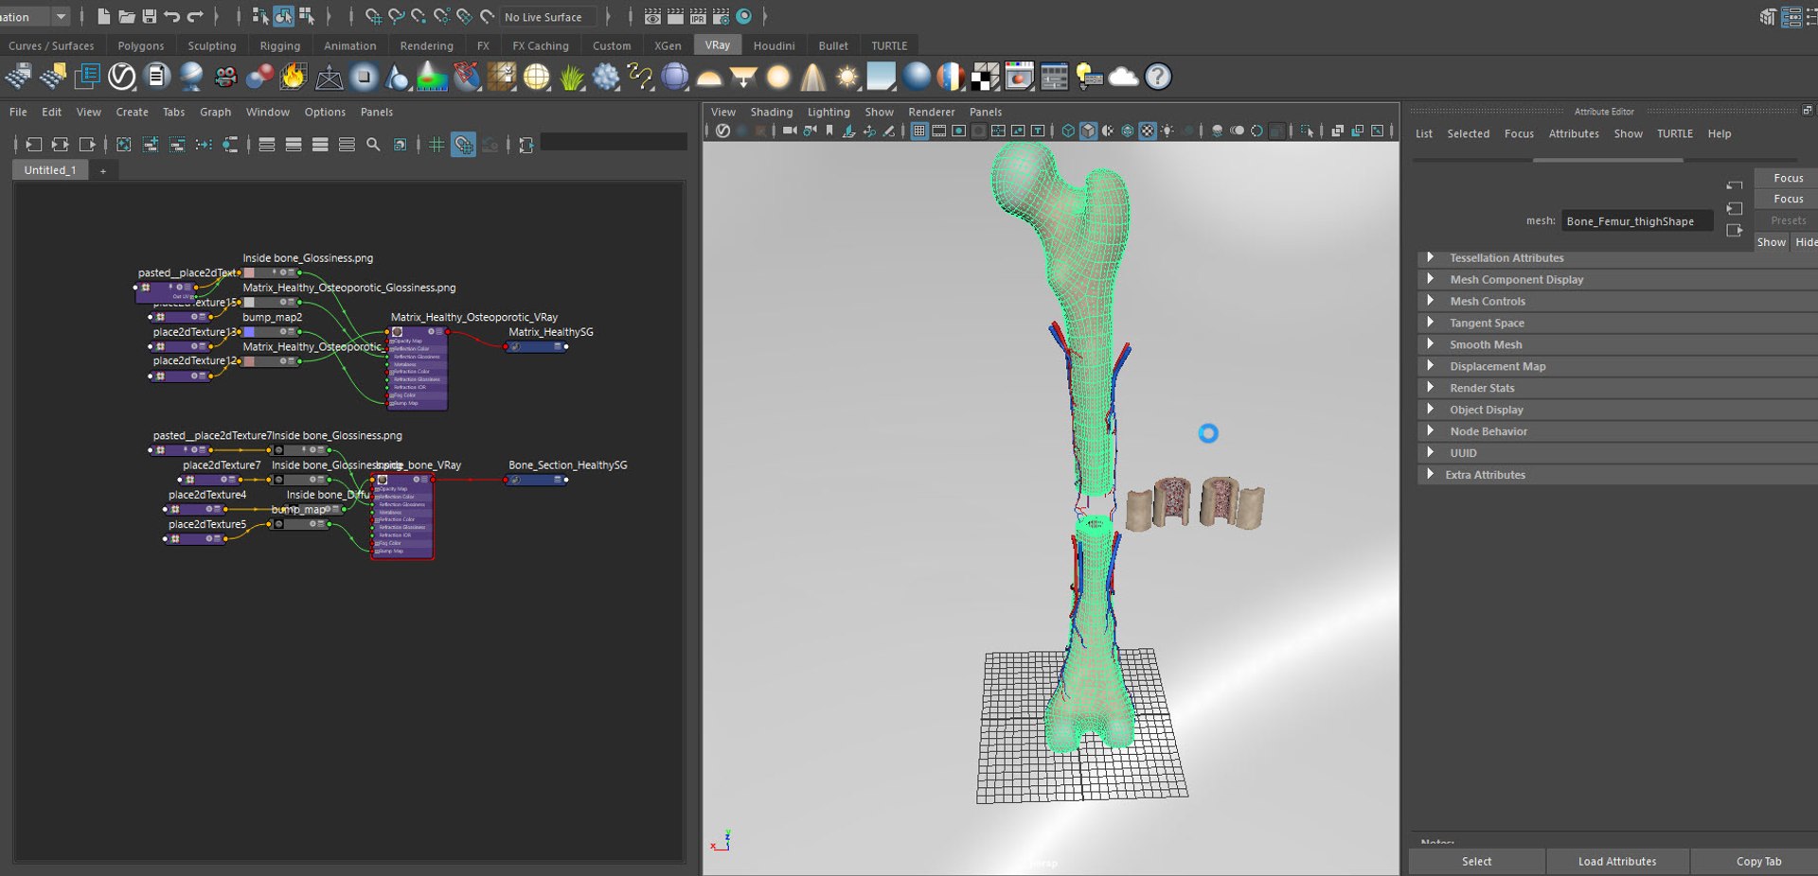Open render settings clapperboard gear icon
Viewport: 1818px width, 876px height.
[x=721, y=16]
